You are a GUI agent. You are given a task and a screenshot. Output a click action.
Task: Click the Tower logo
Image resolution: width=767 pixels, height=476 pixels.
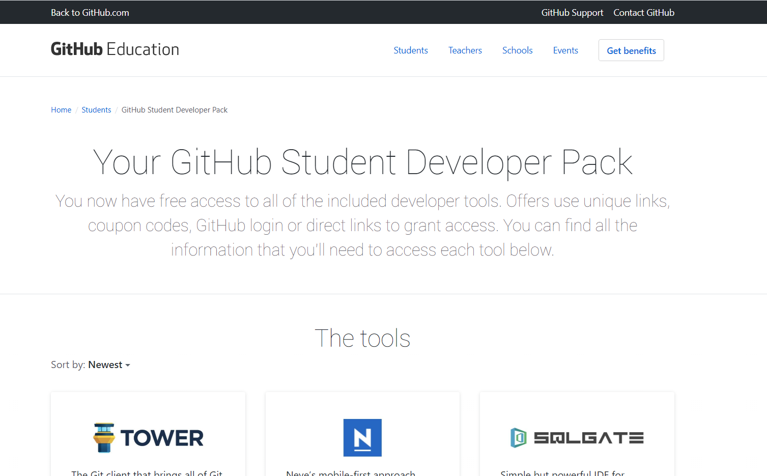148,438
